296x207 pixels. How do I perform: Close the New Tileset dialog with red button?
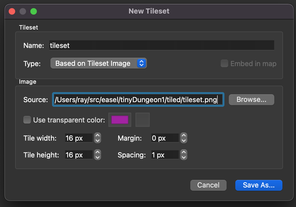tap(12, 11)
